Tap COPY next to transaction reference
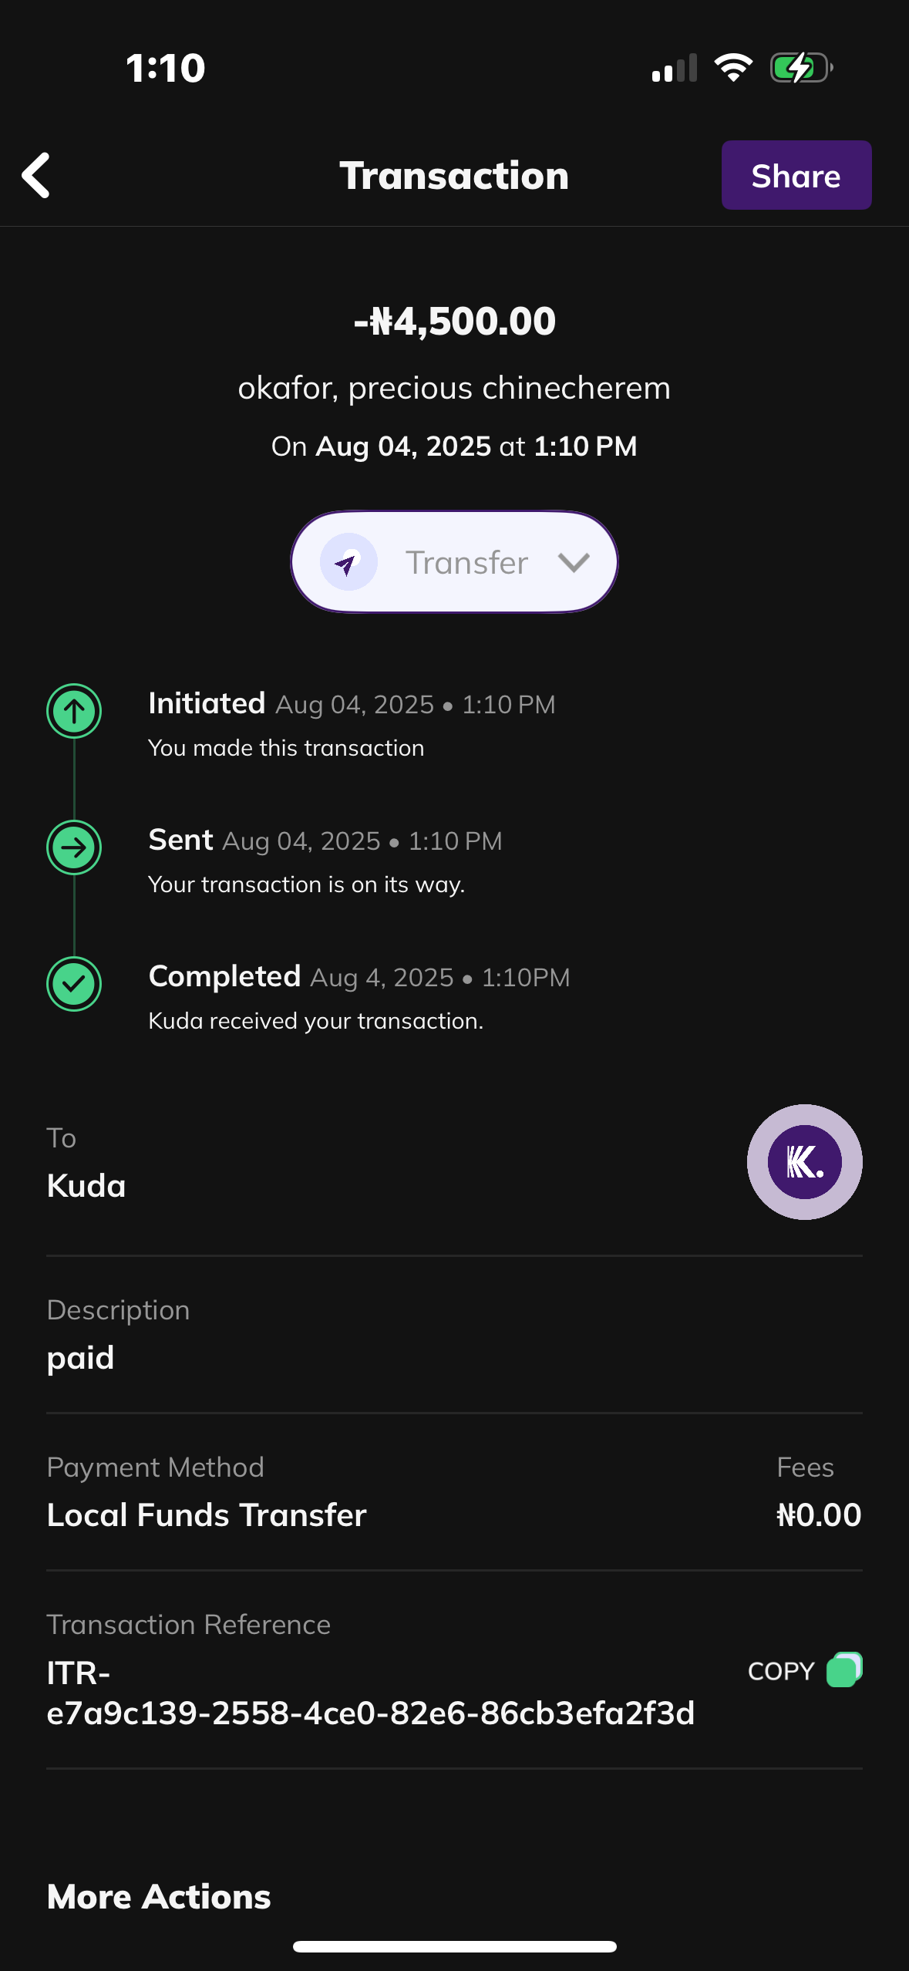 point(781,1671)
